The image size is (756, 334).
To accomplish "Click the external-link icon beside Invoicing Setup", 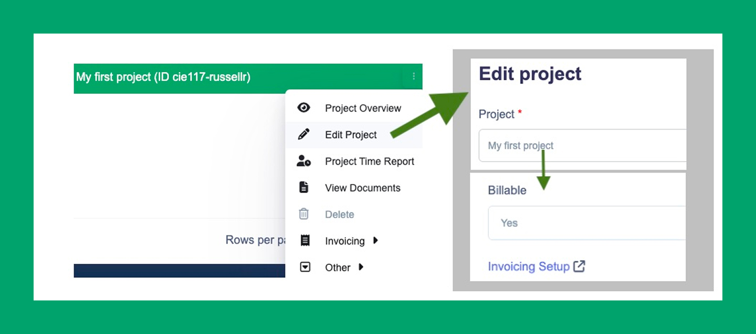I will point(579,266).
